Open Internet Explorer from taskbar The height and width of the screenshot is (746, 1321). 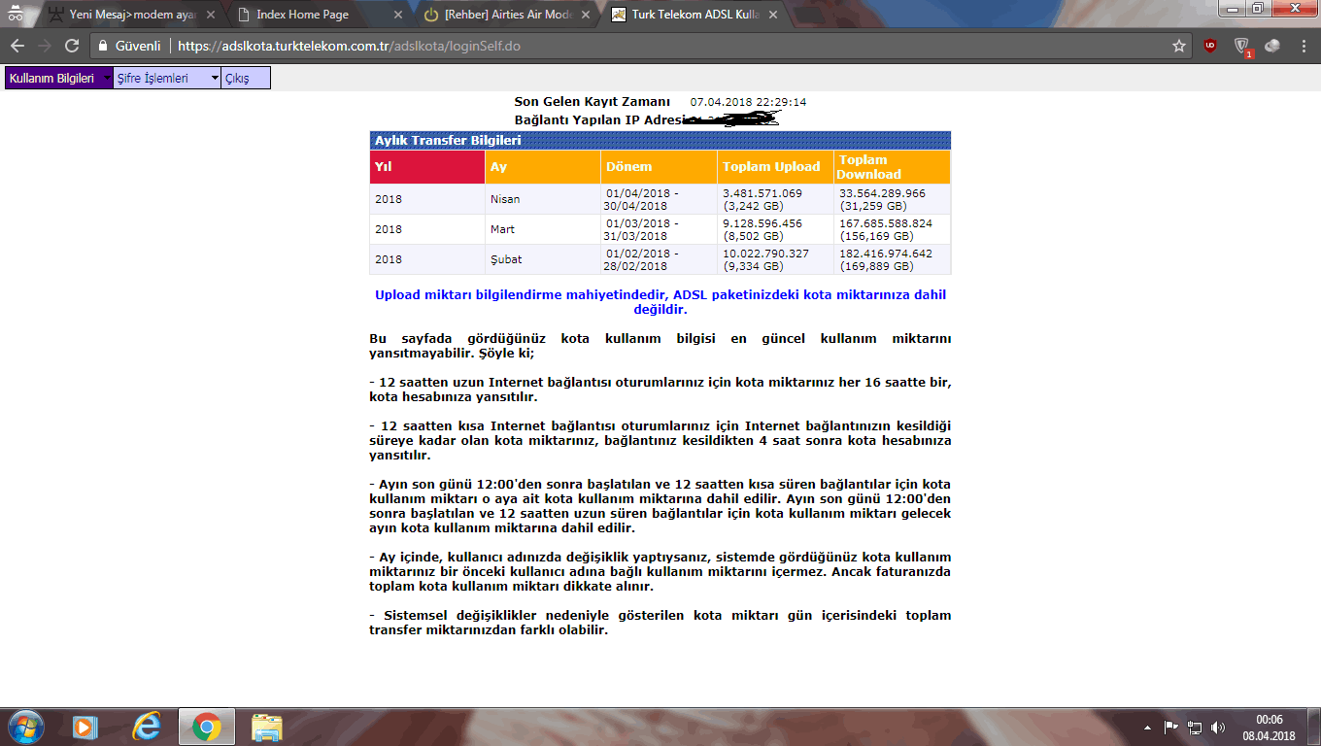coord(147,727)
